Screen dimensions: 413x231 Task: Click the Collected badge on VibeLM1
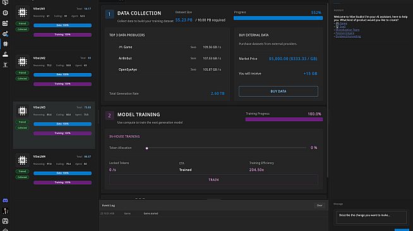point(22,29)
